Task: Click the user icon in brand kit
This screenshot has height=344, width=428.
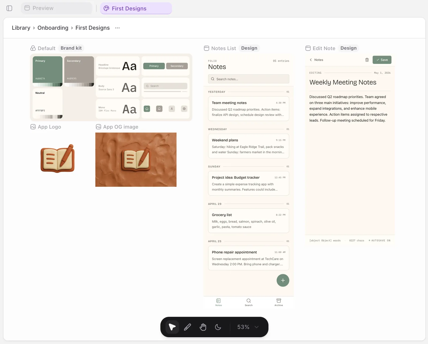Action: 172,109
